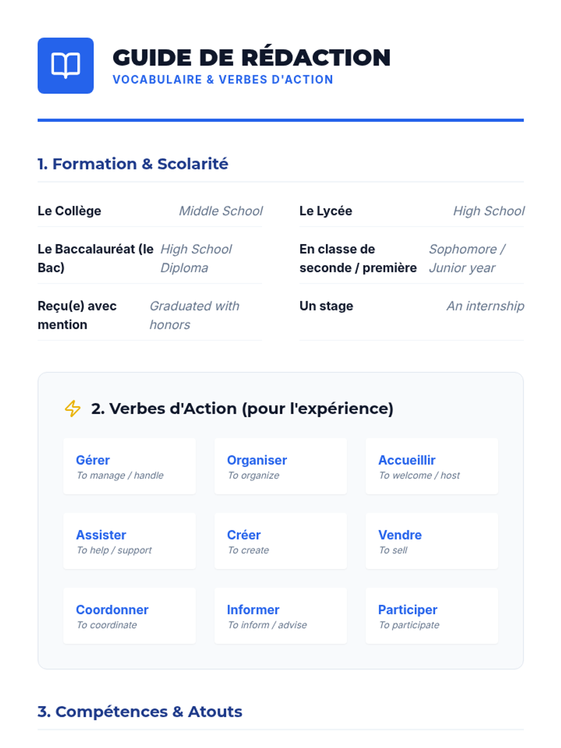The height and width of the screenshot is (748, 561).
Task: Click the Organiser verb card
Action: [280, 467]
